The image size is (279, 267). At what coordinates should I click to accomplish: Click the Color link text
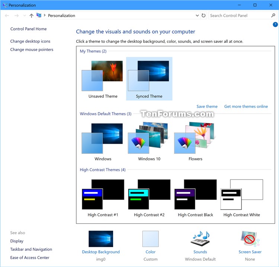pos(151,252)
